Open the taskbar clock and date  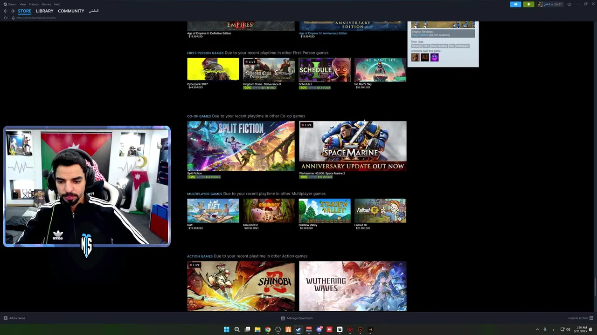click(581, 329)
